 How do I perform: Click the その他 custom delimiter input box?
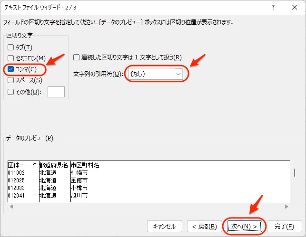pyautogui.click(x=56, y=92)
